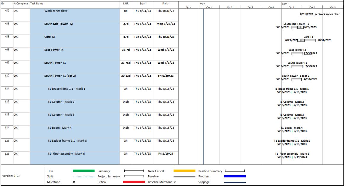347x188 pixels.
Task: Select the 'South Tower T1 (opt 2)' task name
Action: pyautogui.click(x=60, y=76)
